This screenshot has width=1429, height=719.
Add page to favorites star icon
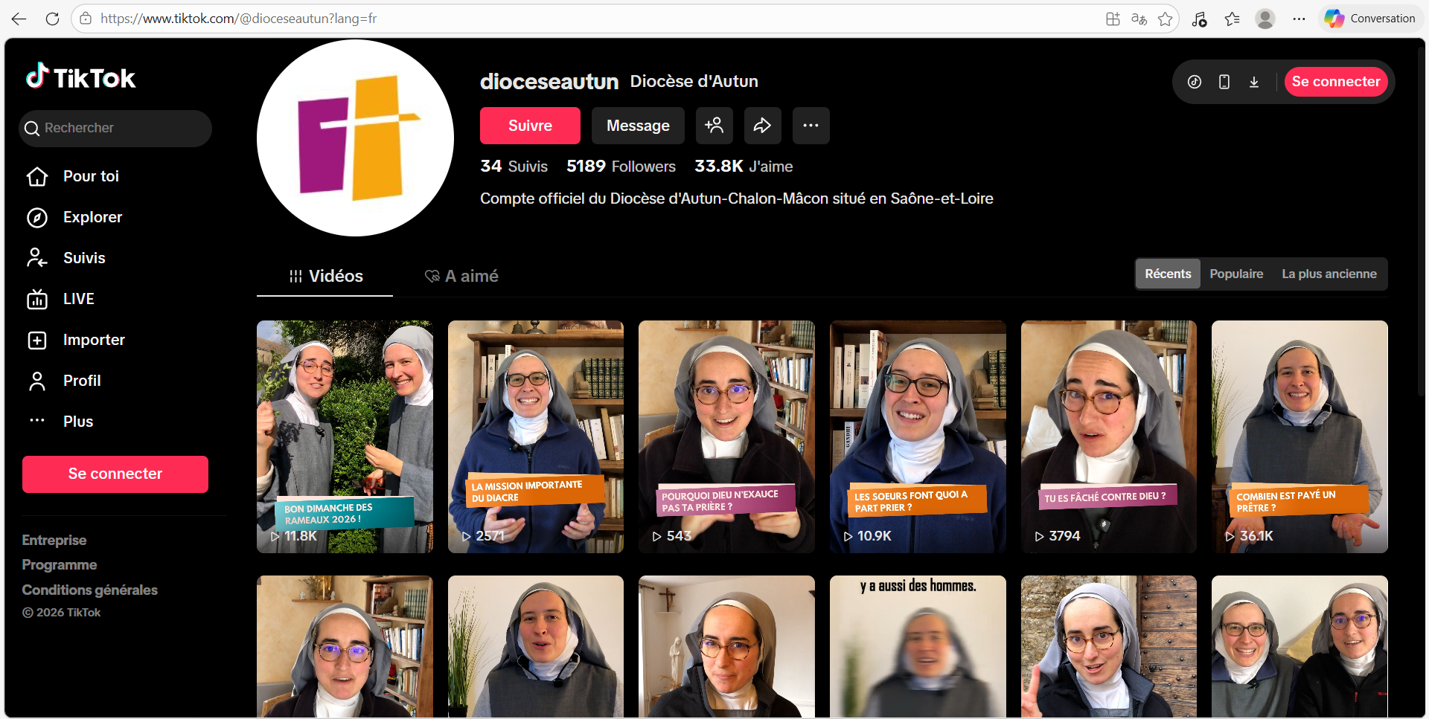[x=1166, y=19]
